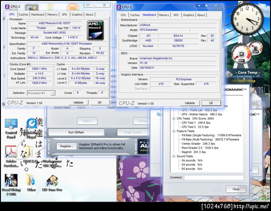Select the GT3 - Troll's Lair row
The image size is (271, 211).
[x=199, y=110]
